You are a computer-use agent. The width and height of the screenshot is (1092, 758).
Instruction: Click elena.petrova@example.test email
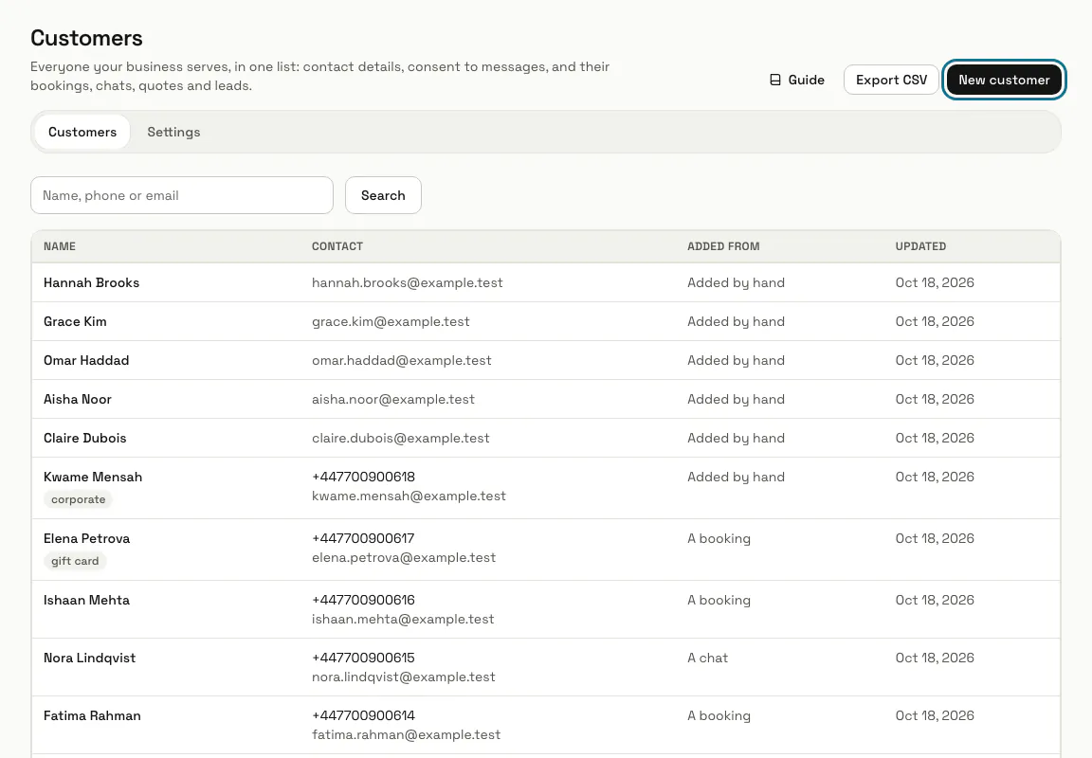pyautogui.click(x=404, y=557)
